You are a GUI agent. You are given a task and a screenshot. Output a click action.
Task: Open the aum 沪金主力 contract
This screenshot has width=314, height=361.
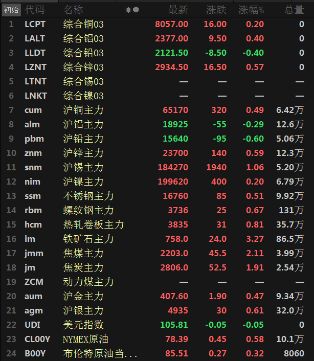coord(157,296)
